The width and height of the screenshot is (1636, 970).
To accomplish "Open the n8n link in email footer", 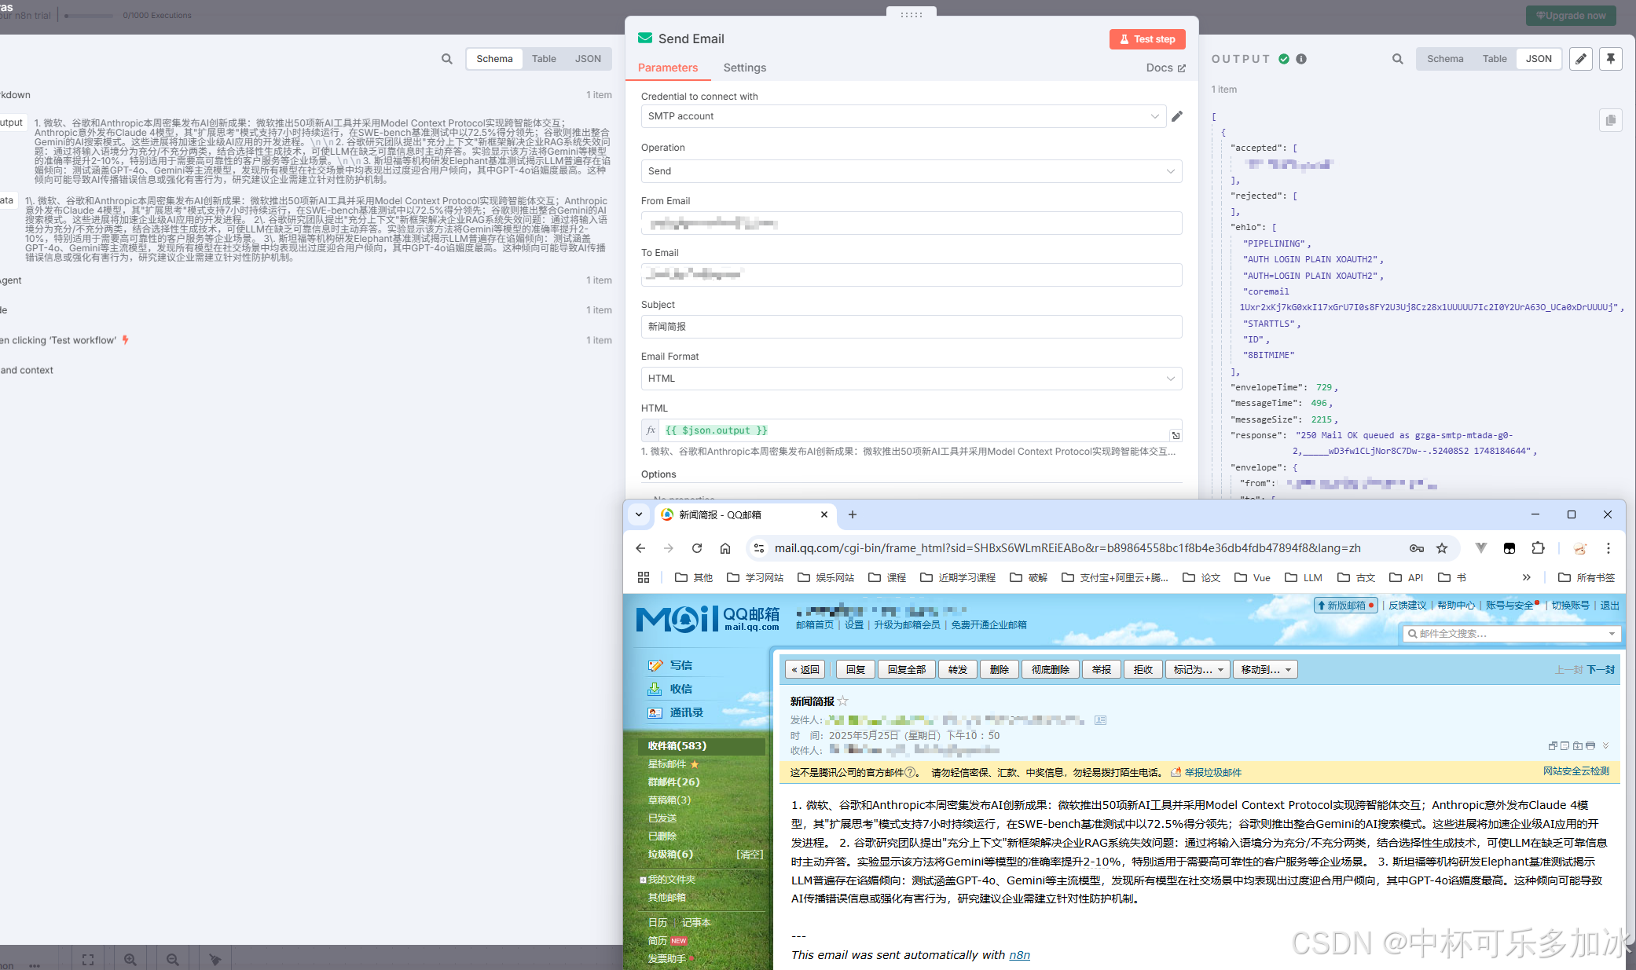I will coord(1019,955).
